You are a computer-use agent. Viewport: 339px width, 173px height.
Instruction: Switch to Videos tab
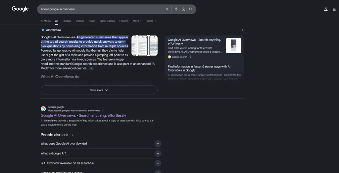click(80, 21)
